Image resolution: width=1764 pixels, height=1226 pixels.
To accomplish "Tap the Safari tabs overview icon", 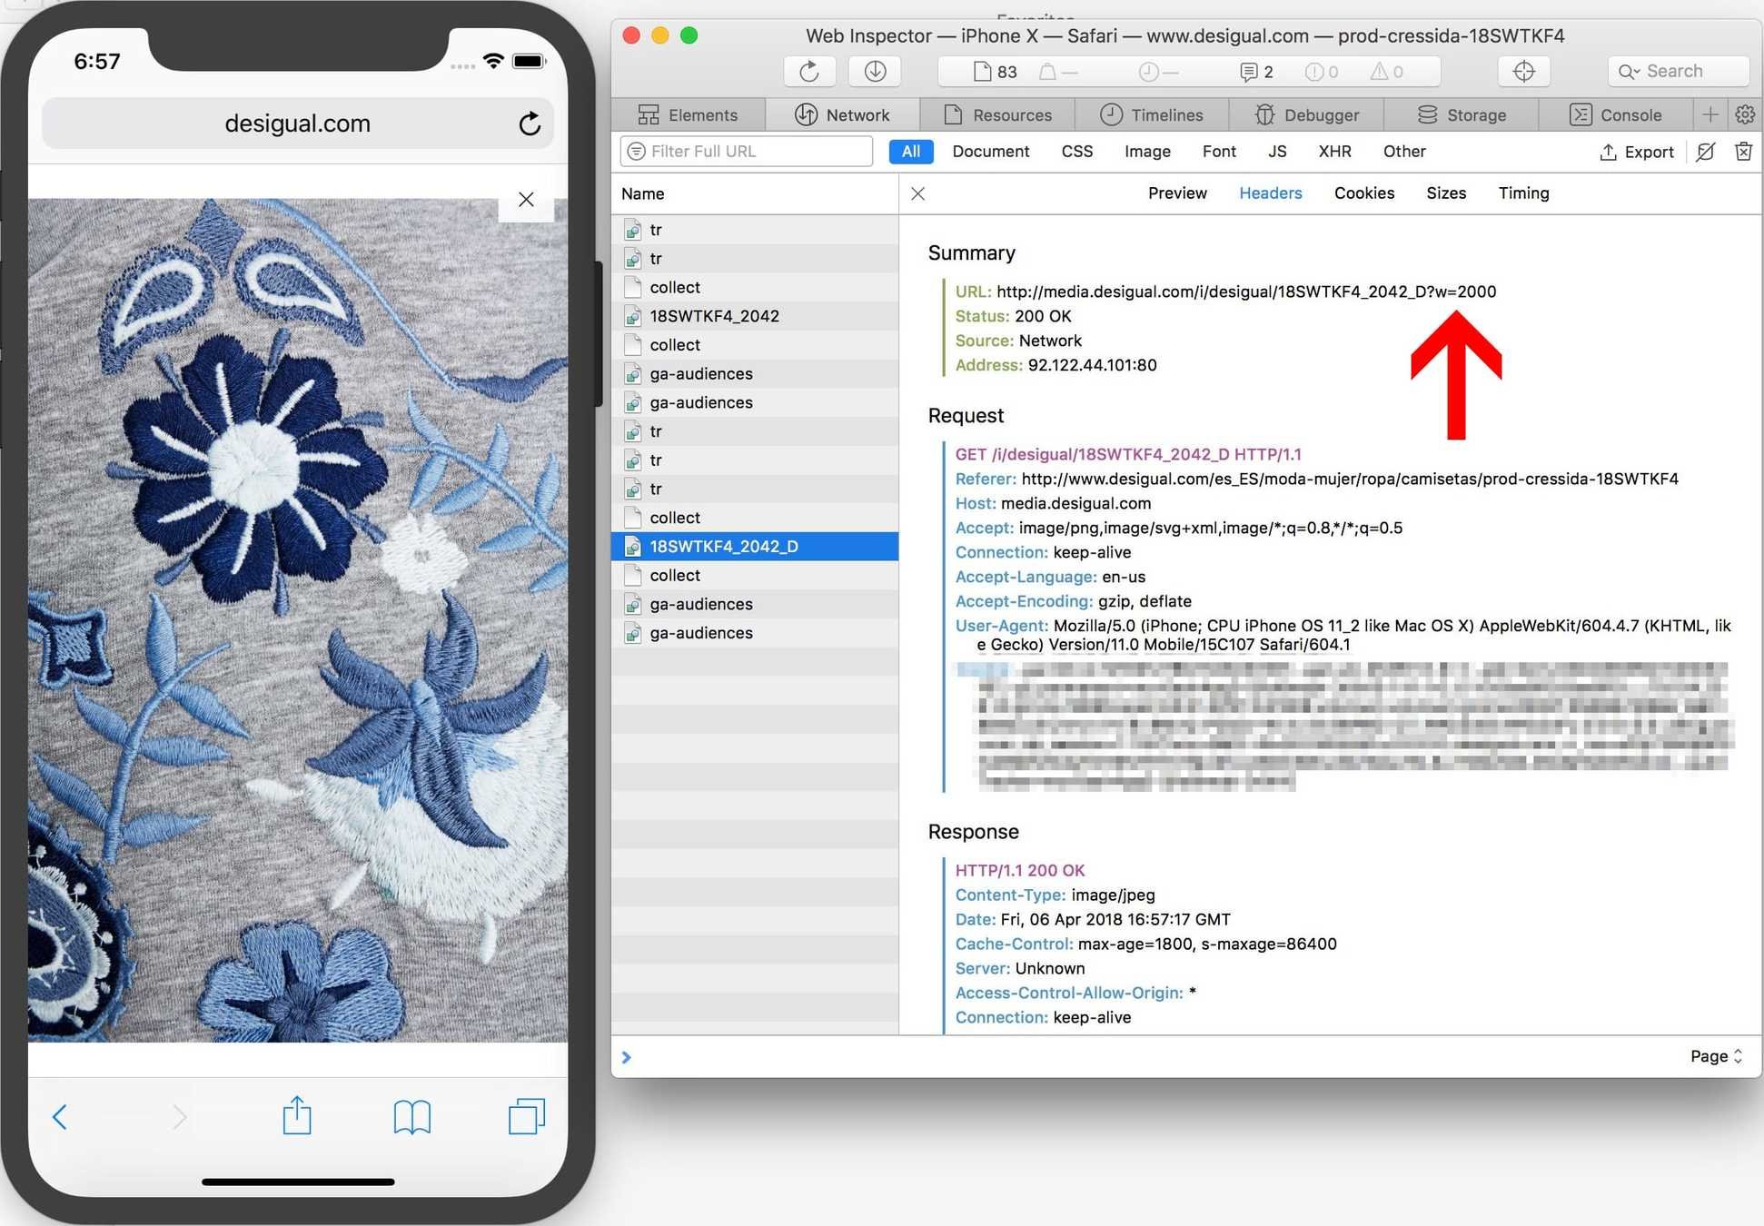I will point(526,1117).
